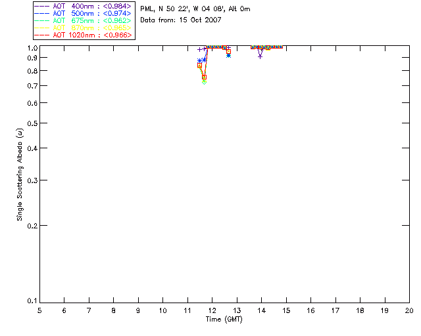Image resolution: width=421 pixels, height=336 pixels.
Task: Click the AOT 870nm legend entry
Action: coord(83,28)
